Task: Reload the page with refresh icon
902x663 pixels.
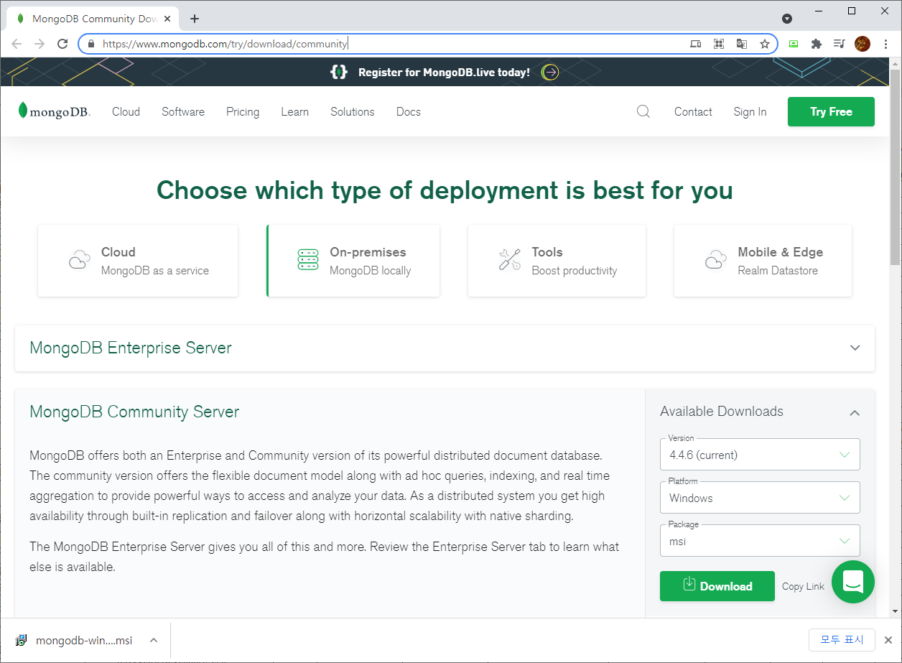Action: 62,44
